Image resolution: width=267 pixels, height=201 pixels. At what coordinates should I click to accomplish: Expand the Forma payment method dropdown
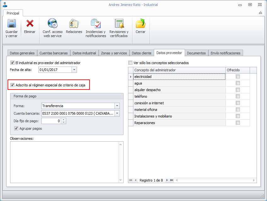(117, 106)
